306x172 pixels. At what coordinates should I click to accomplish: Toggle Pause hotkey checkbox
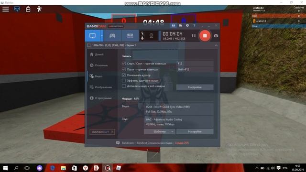click(123, 69)
